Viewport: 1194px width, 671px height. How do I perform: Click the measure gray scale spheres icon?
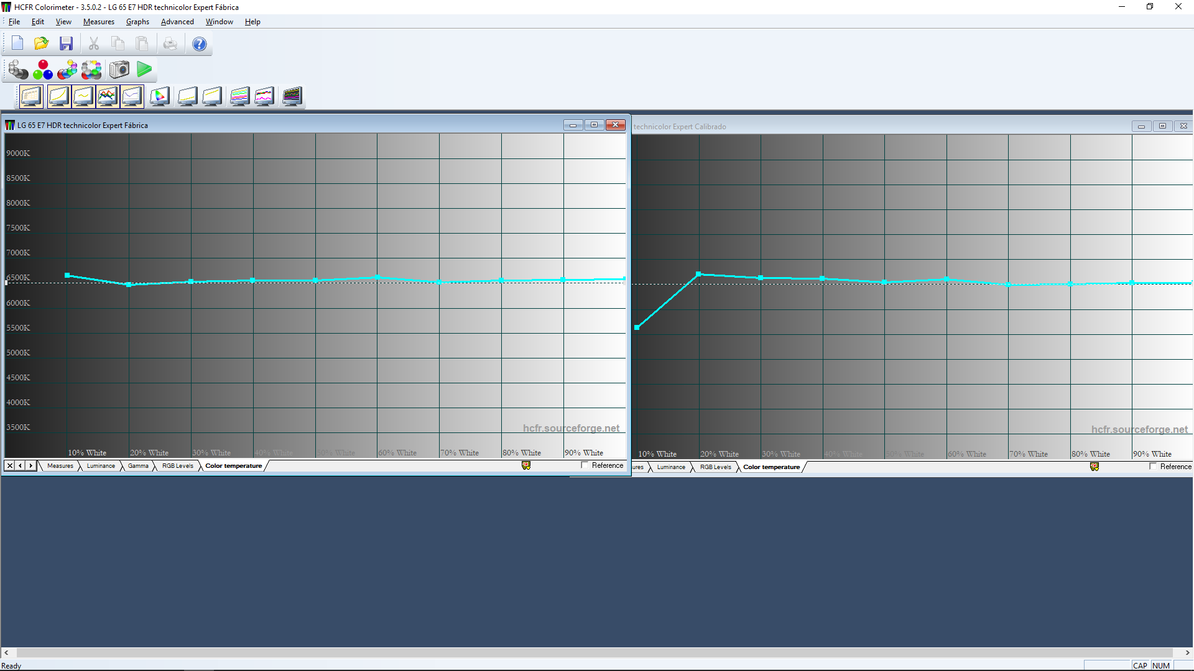point(18,70)
